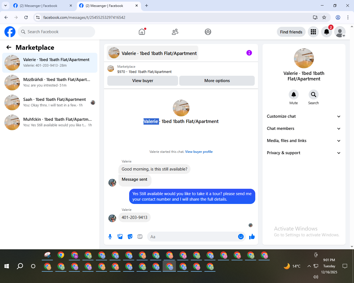354x283 pixels.
Task: Open the Groups icon in top navigation
Action: [x=208, y=32]
